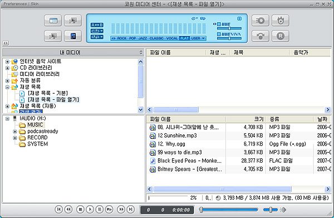Select 미디어 라이브러리 in the tree
The height and width of the screenshot is (218, 334).
tap(40, 74)
